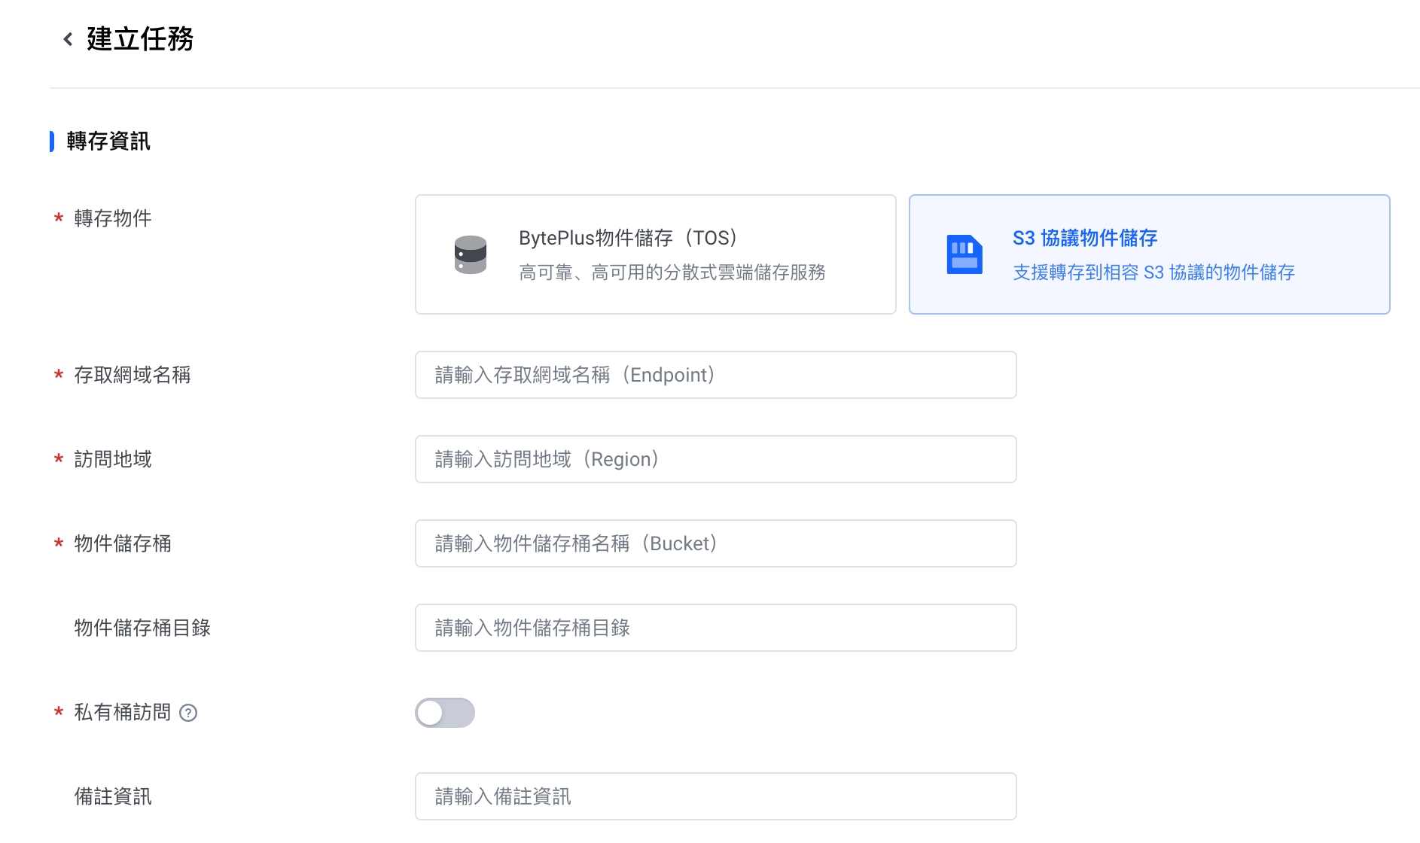Click the 存取網域名稱 field label
1420x843 pixels.
coord(133,375)
